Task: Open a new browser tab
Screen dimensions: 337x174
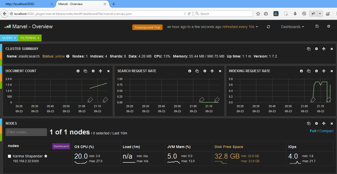Action: coord(114,4)
